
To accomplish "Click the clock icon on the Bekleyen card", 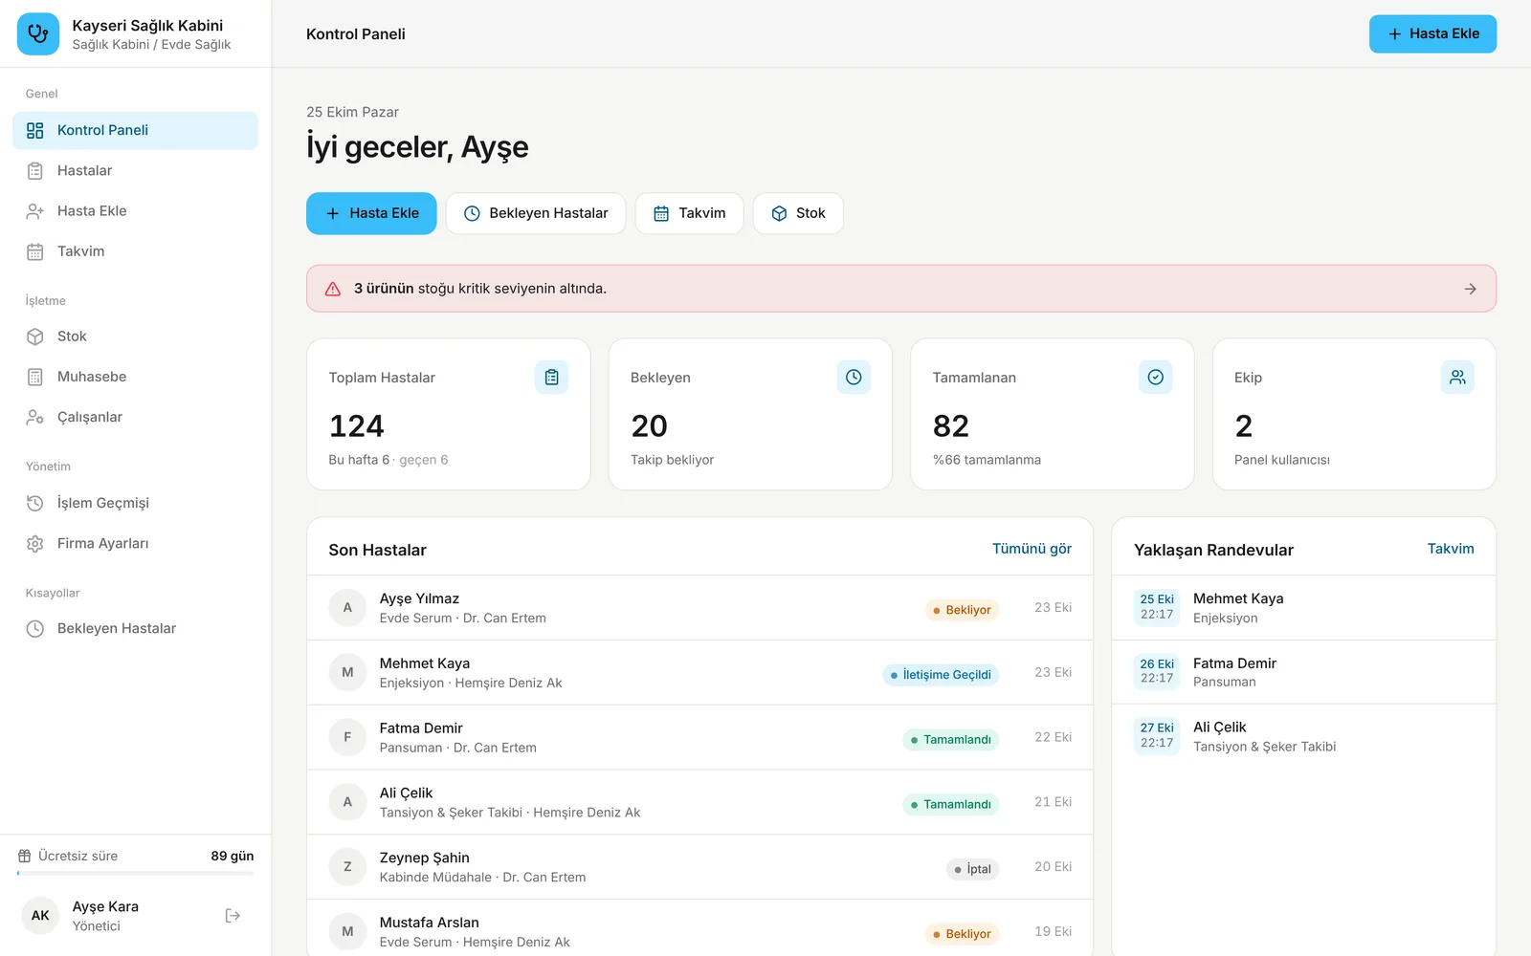I will pos(854,378).
